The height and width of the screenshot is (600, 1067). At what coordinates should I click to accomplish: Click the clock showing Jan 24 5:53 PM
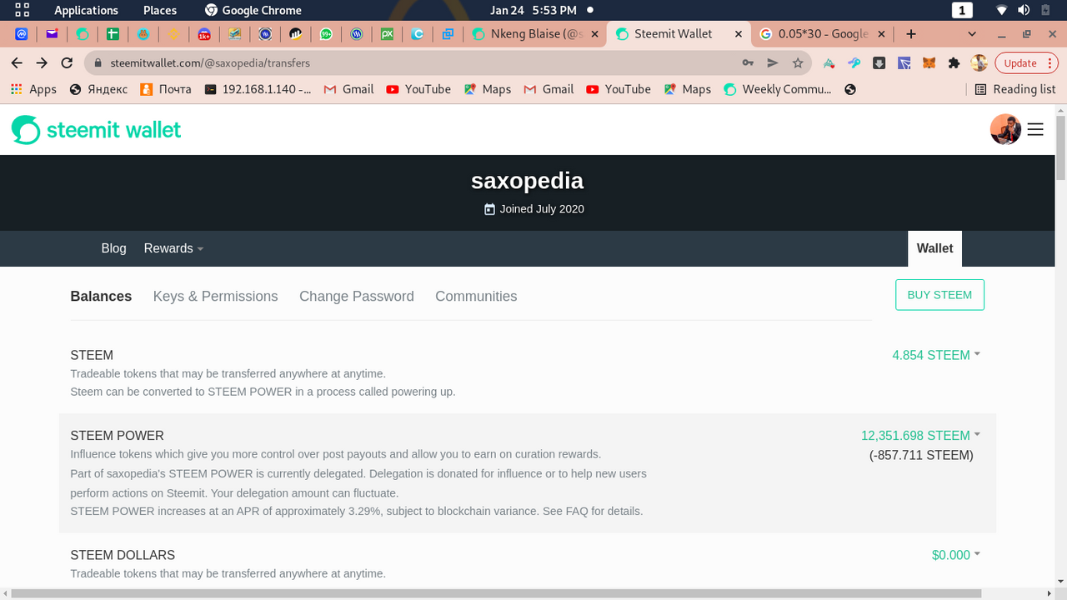(x=533, y=10)
